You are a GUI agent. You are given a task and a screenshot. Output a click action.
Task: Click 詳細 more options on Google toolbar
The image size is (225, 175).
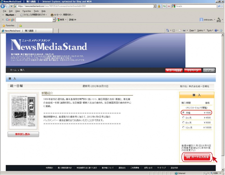73,20
